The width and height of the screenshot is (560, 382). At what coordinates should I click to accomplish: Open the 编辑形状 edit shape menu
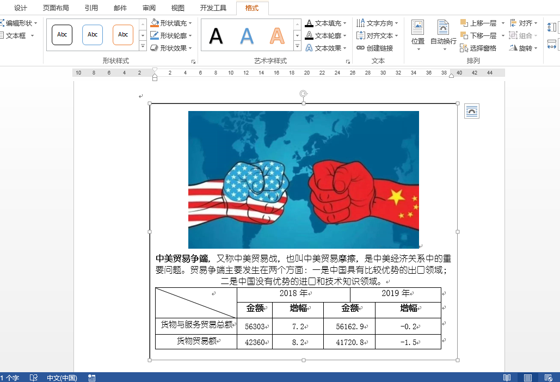coord(19,23)
